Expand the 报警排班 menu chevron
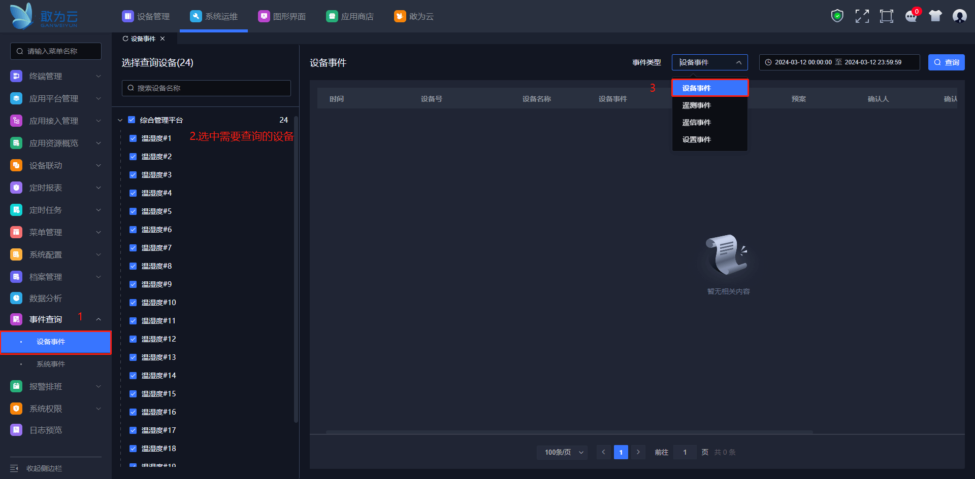 tap(99, 386)
